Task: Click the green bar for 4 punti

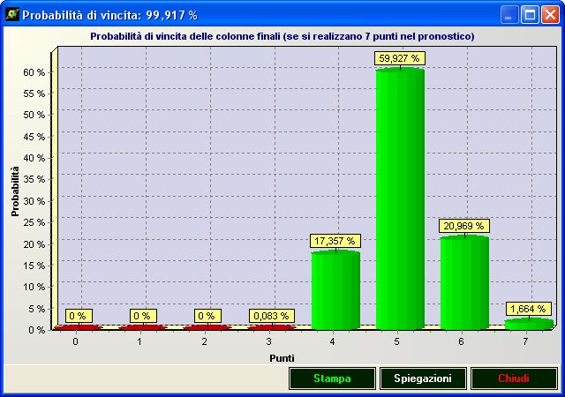Action: coord(335,289)
